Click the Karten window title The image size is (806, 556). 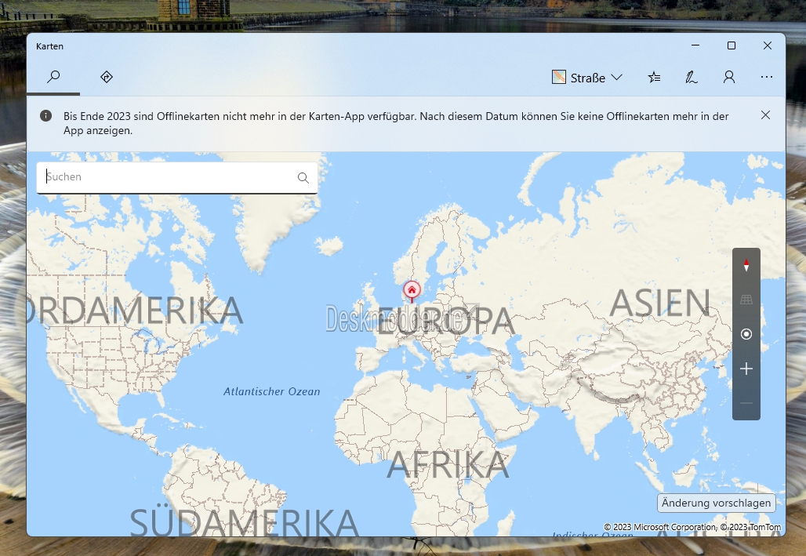50,46
